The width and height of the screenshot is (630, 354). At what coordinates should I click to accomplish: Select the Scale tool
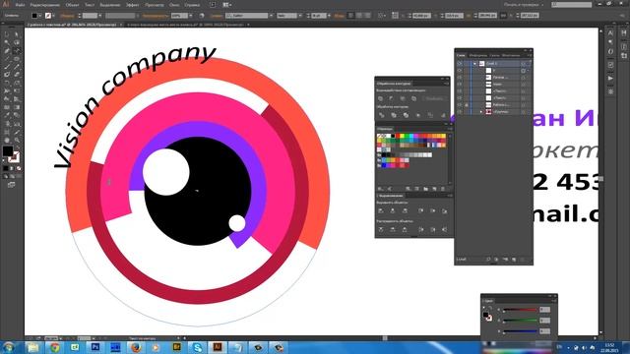17,83
